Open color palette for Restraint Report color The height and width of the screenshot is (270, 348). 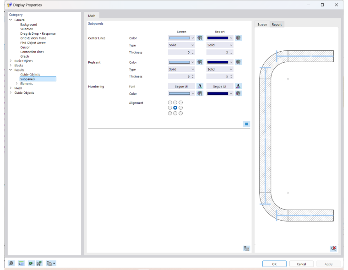click(238, 62)
